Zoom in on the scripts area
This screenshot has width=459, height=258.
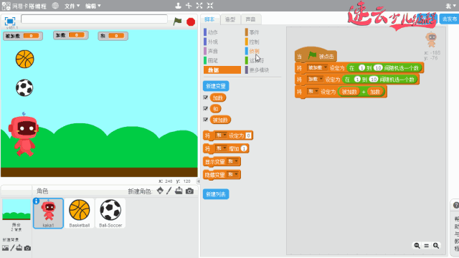436,245
